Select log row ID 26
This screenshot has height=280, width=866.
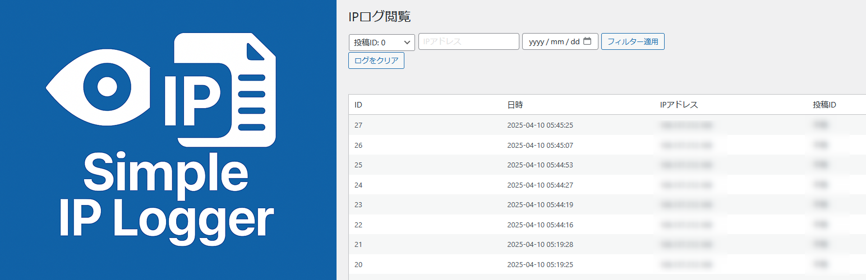pos(607,145)
